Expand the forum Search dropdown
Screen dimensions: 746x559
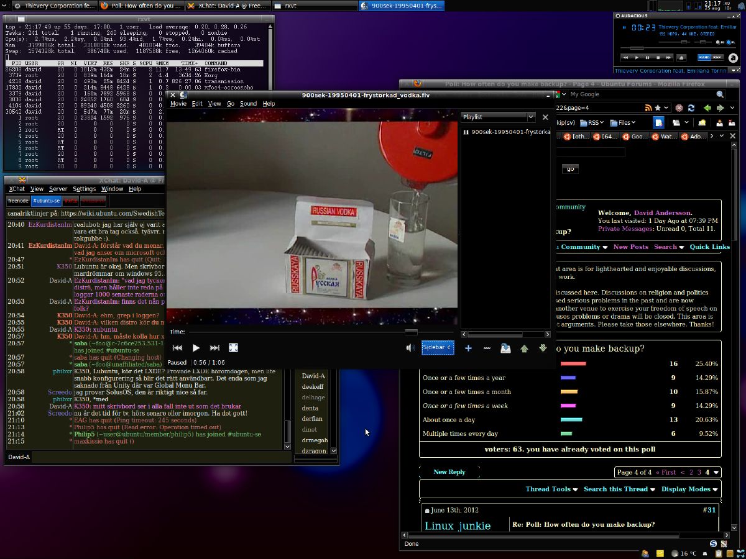coord(669,247)
